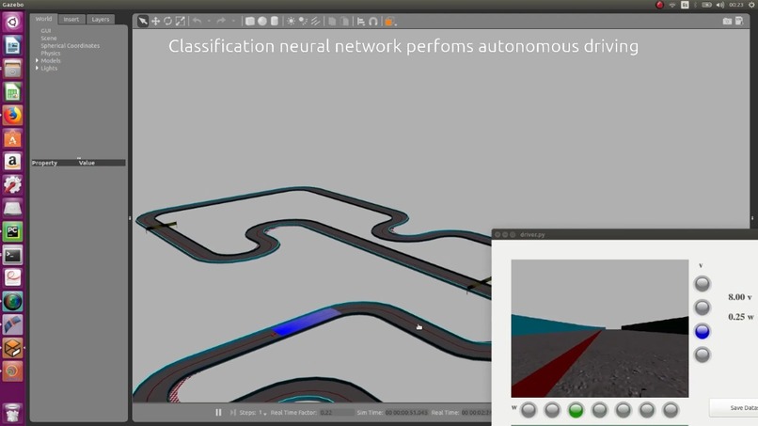758x426 pixels.
Task: Launch Firefox from the dock
Action: 12,115
